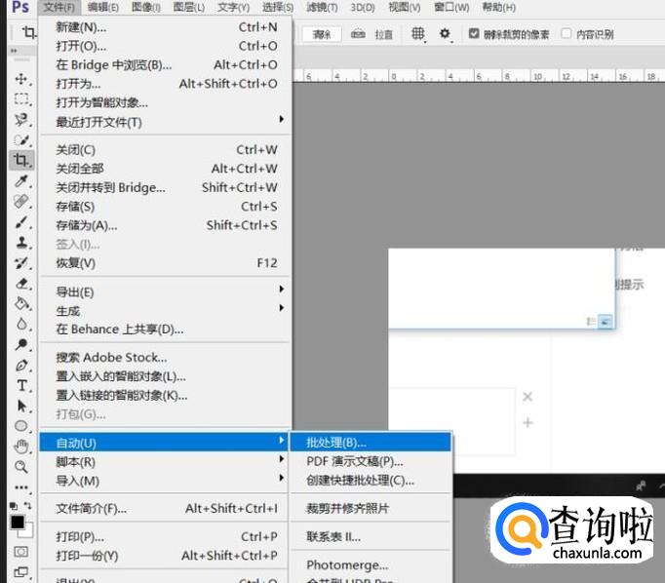Viewport: 665px width, 583px height.
Task: Select the Eyedropper tool
Action: [21, 181]
